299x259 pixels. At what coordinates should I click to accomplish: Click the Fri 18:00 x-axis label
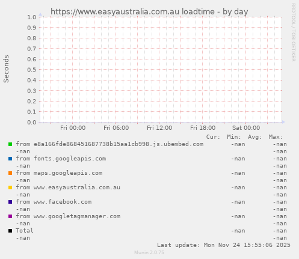(x=203, y=128)
